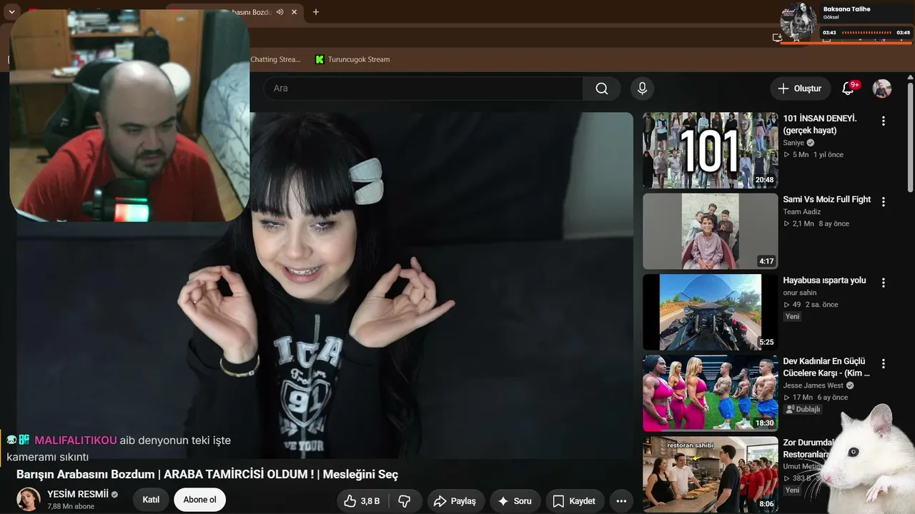
Task: Close the active browser tab
Action: tap(294, 12)
